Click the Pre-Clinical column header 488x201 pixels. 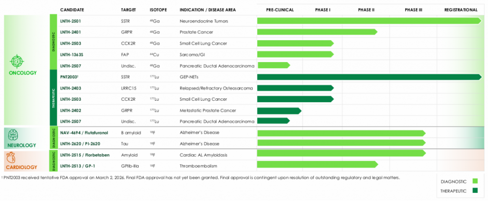[x=280, y=10]
